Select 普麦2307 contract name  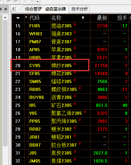point(62,42)
